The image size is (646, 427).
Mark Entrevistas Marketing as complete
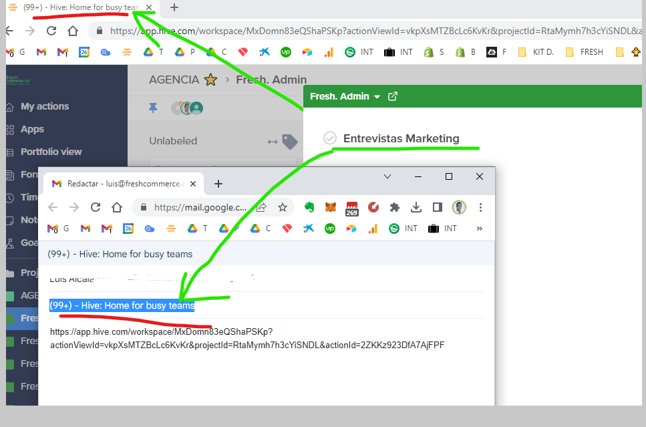pyautogui.click(x=329, y=138)
